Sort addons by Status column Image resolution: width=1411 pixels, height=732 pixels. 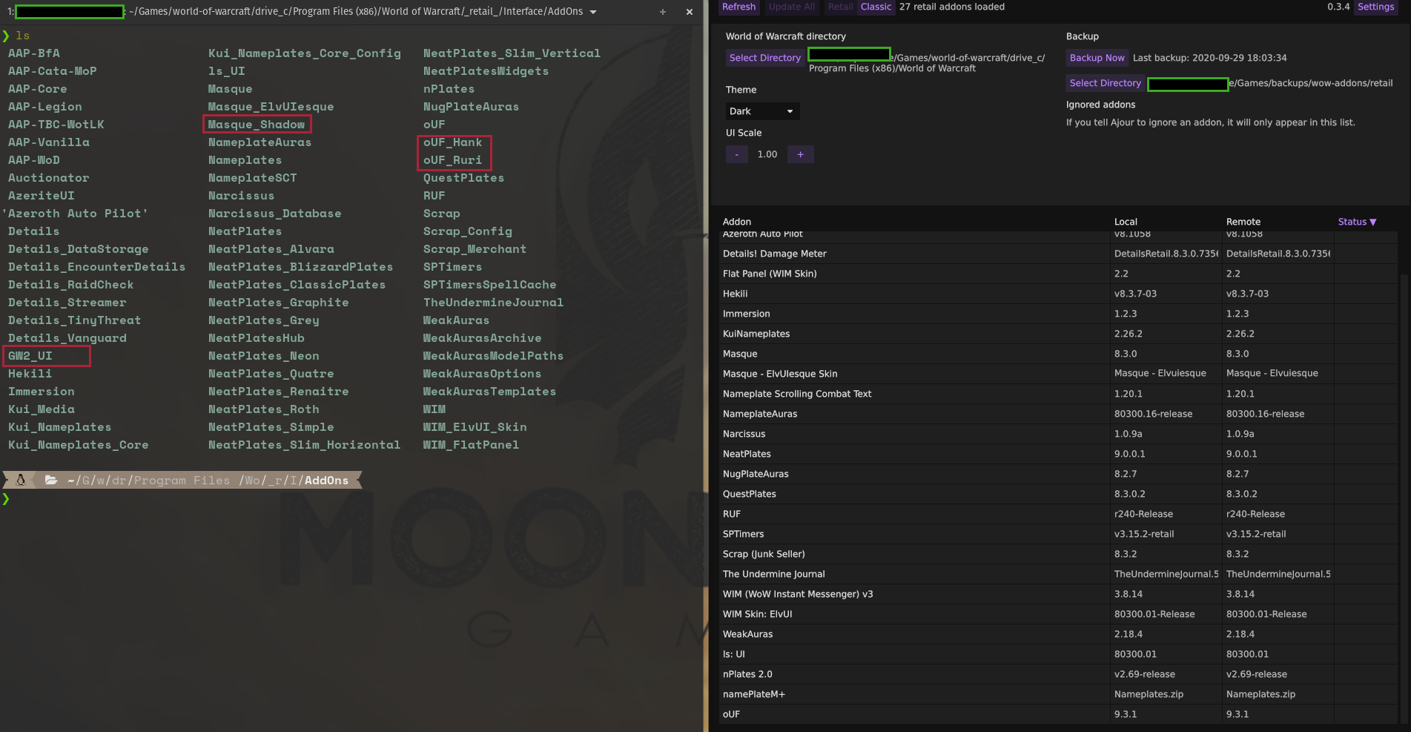click(1357, 222)
